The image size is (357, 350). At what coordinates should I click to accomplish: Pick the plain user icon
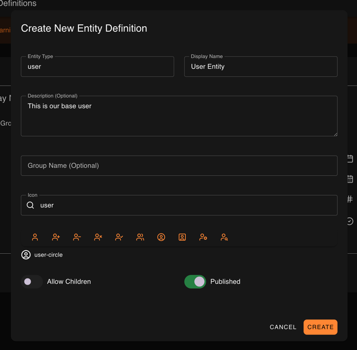[x=35, y=237]
